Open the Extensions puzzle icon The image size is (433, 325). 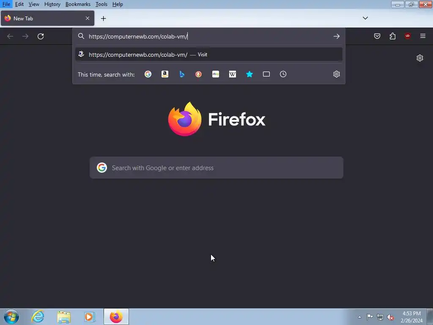[392, 36]
